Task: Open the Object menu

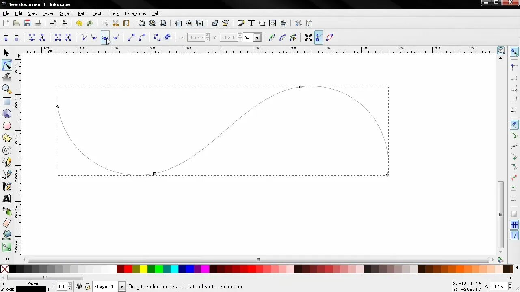Action: point(66,13)
